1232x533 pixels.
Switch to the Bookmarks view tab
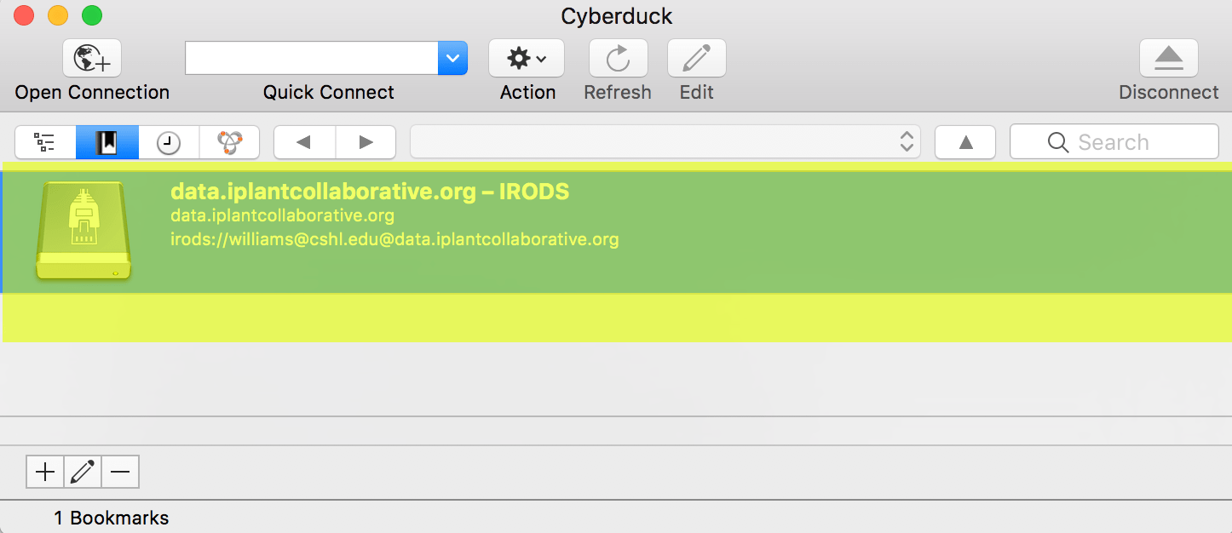106,141
